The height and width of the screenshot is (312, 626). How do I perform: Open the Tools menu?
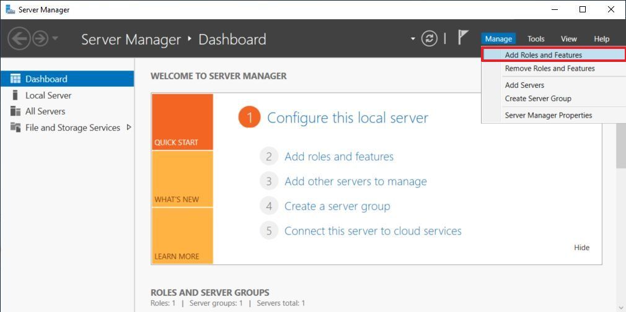pyautogui.click(x=536, y=39)
